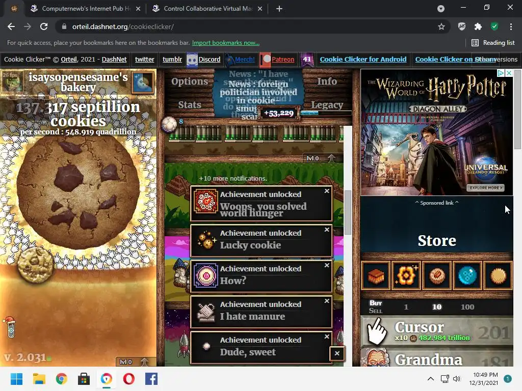522x391 pixels.
Task: Click the Dude, sweet achievement icon
Action: tap(206, 347)
